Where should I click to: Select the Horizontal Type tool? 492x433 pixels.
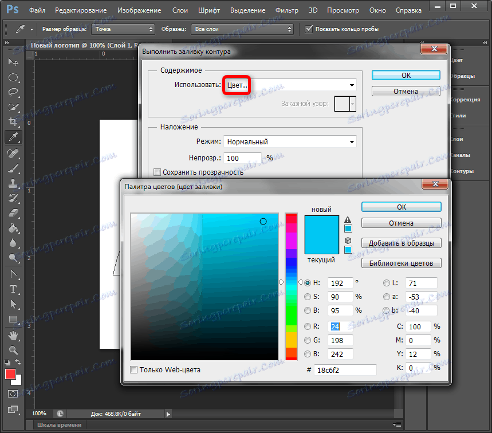click(x=13, y=289)
